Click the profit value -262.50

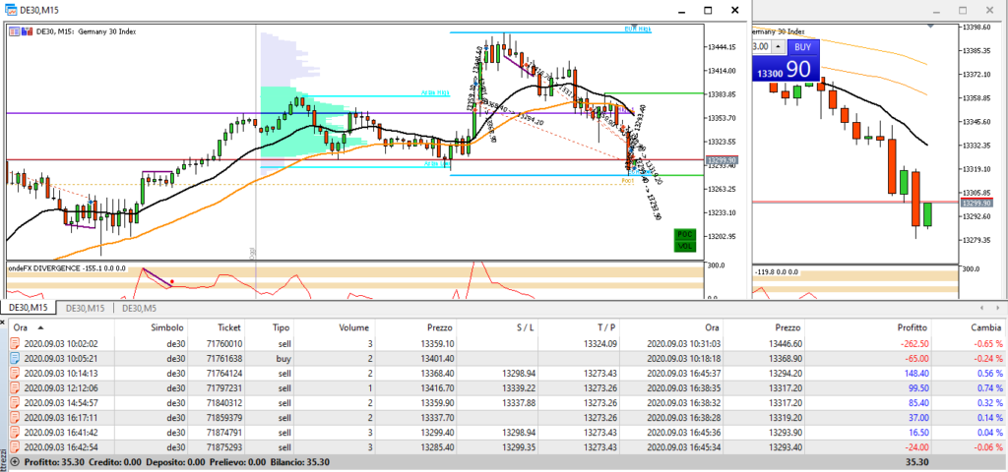pos(913,343)
